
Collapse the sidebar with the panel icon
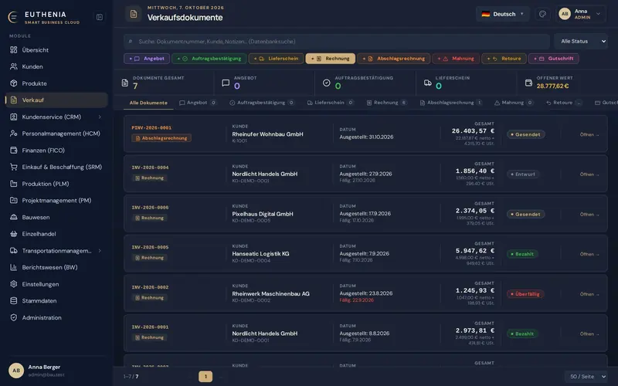point(100,17)
